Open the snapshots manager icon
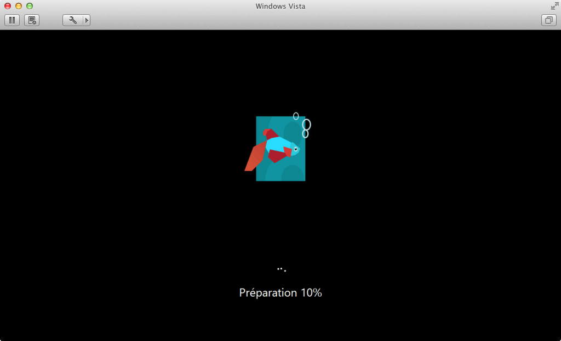Screen dimensions: 561x341 [x=32, y=20]
